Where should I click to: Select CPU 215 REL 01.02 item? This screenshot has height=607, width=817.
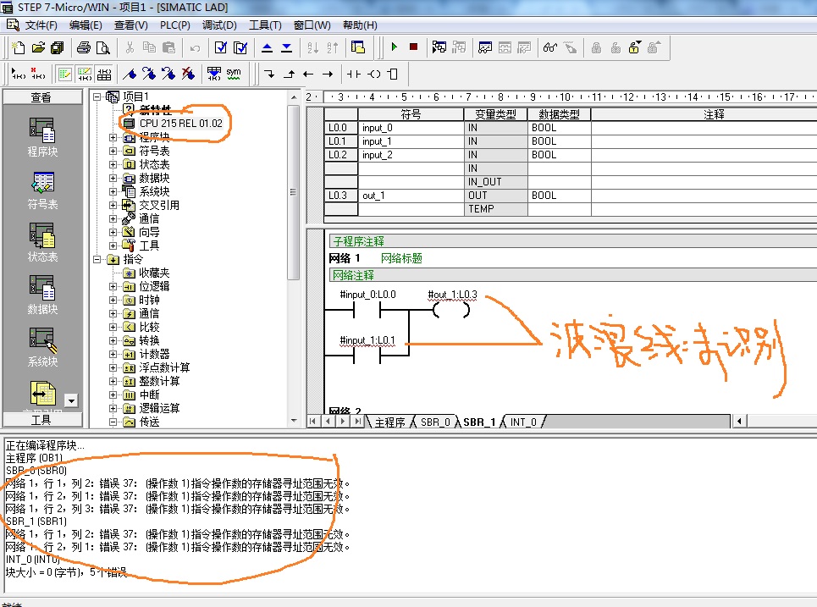coord(180,124)
